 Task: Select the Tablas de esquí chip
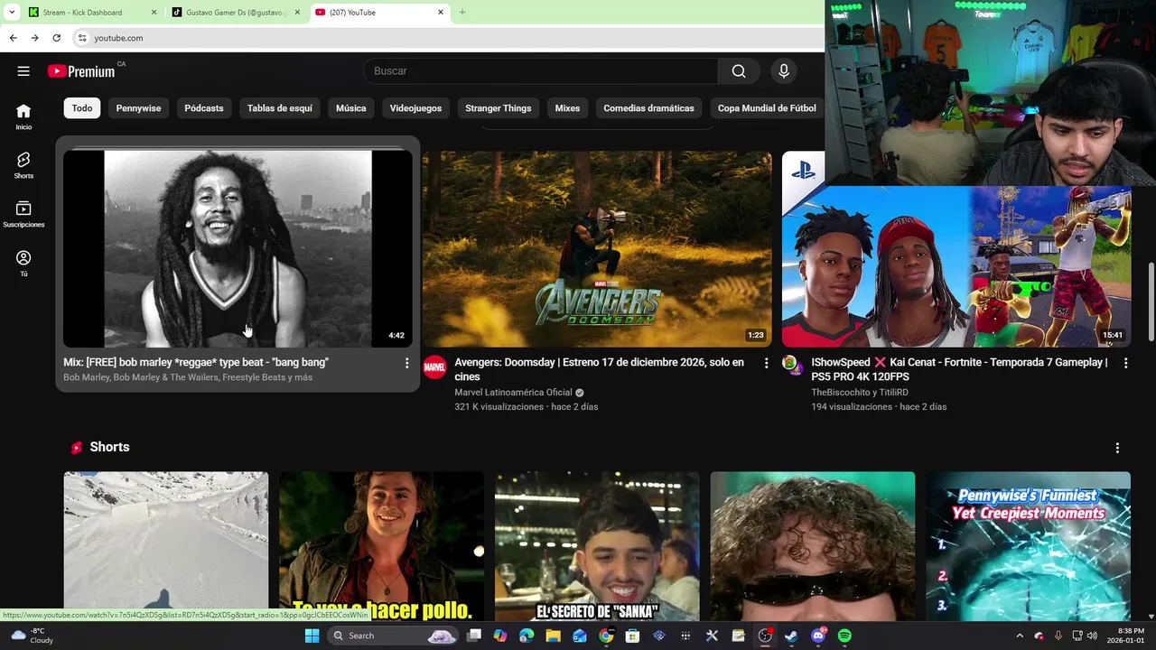click(280, 108)
